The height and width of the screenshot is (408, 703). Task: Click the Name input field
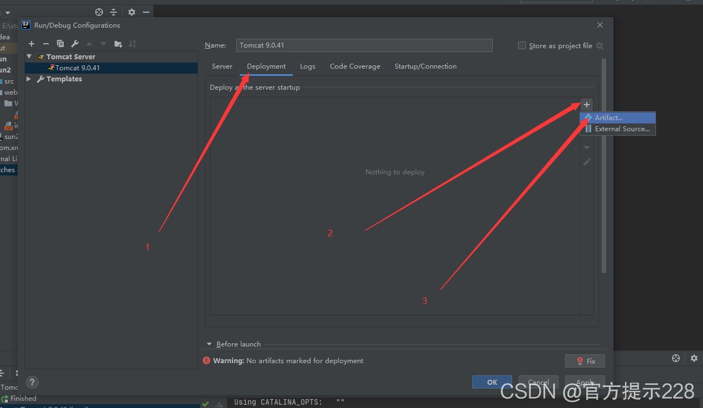364,45
